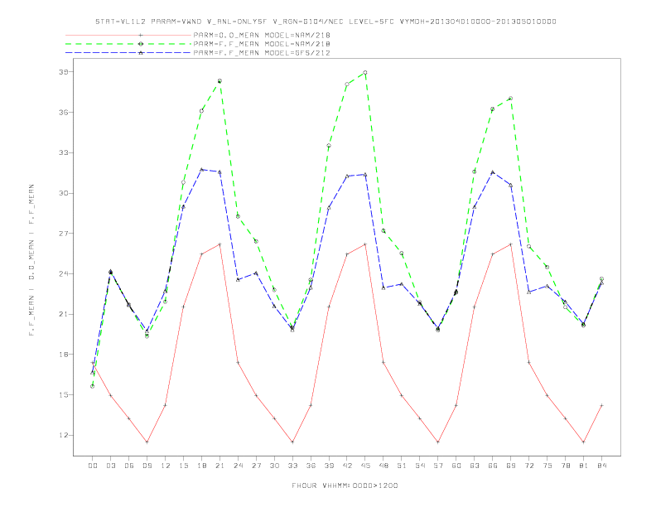Image resolution: width=656 pixels, height=507 pixels.
Task: Click y-axis tick label 15
Action: click(63, 395)
